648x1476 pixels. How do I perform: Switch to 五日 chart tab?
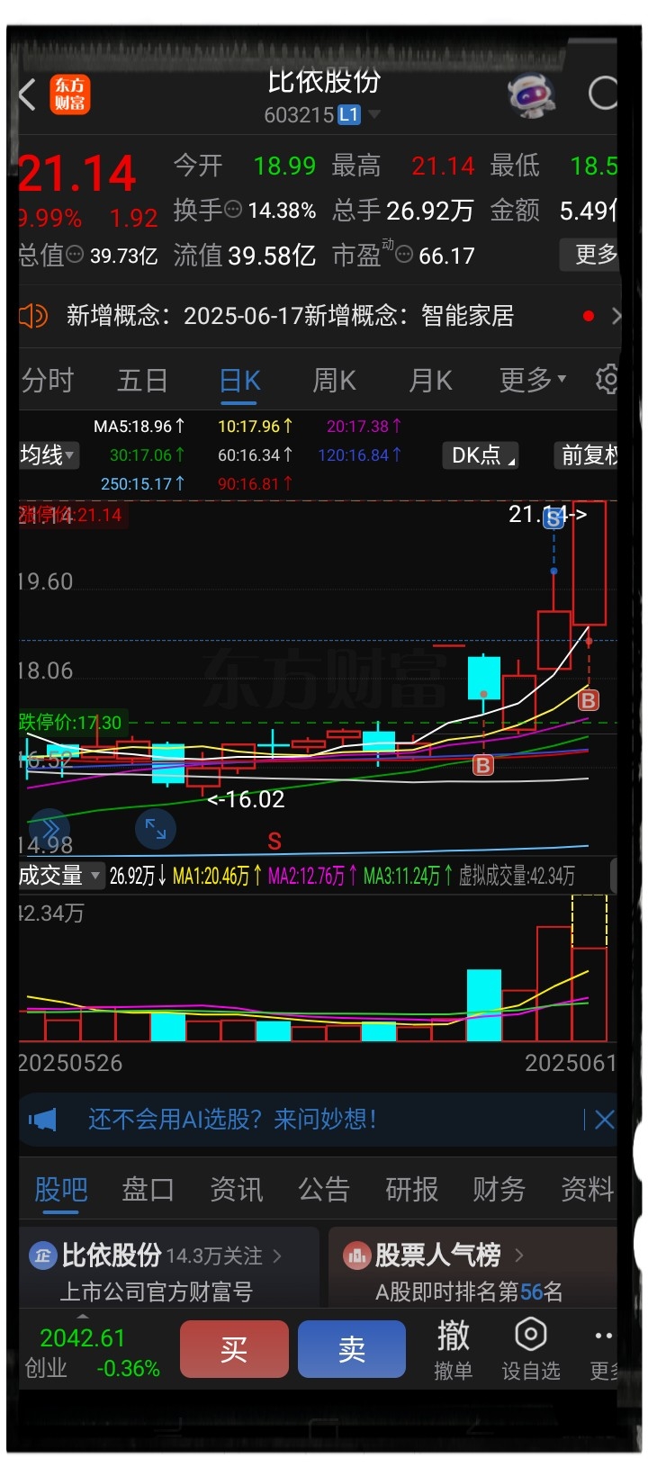click(142, 381)
